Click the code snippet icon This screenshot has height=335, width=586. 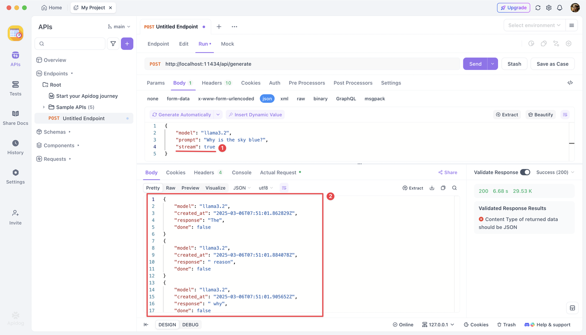[x=570, y=83]
